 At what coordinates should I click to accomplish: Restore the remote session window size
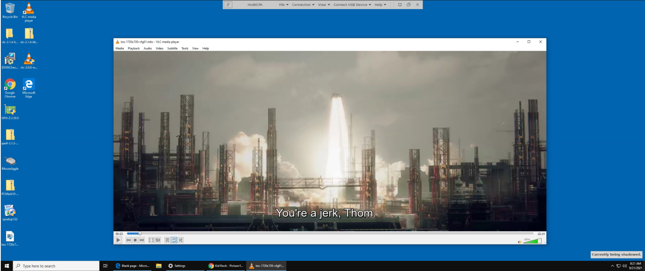[x=409, y=5]
